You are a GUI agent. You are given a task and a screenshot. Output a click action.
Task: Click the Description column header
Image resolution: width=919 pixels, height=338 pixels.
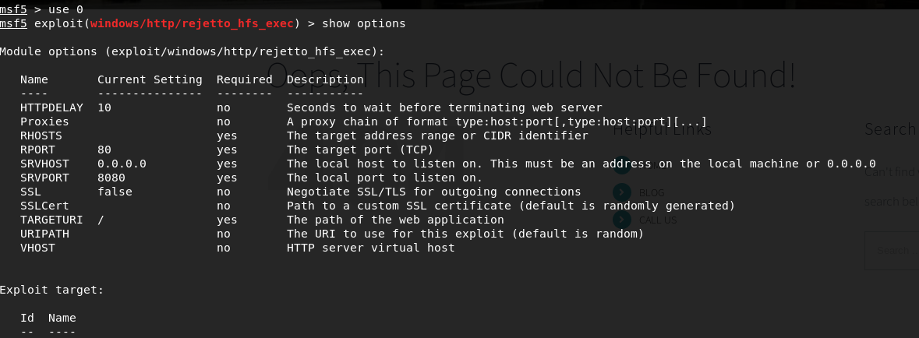(325, 79)
